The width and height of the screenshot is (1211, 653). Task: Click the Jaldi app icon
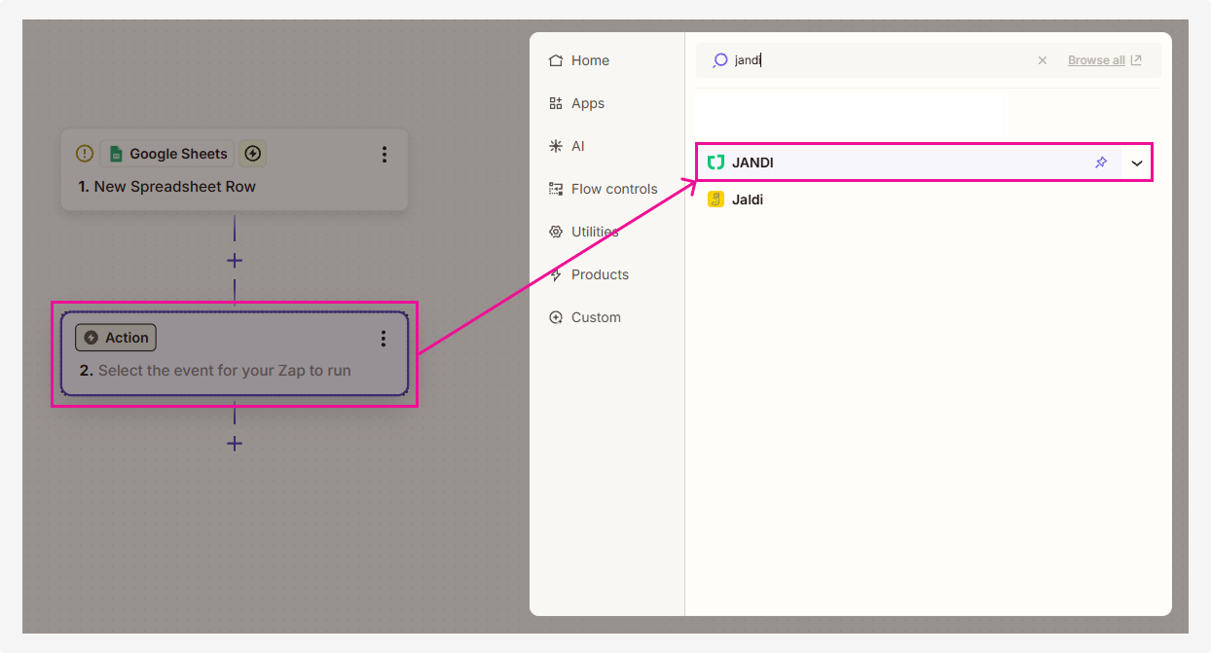tap(716, 200)
